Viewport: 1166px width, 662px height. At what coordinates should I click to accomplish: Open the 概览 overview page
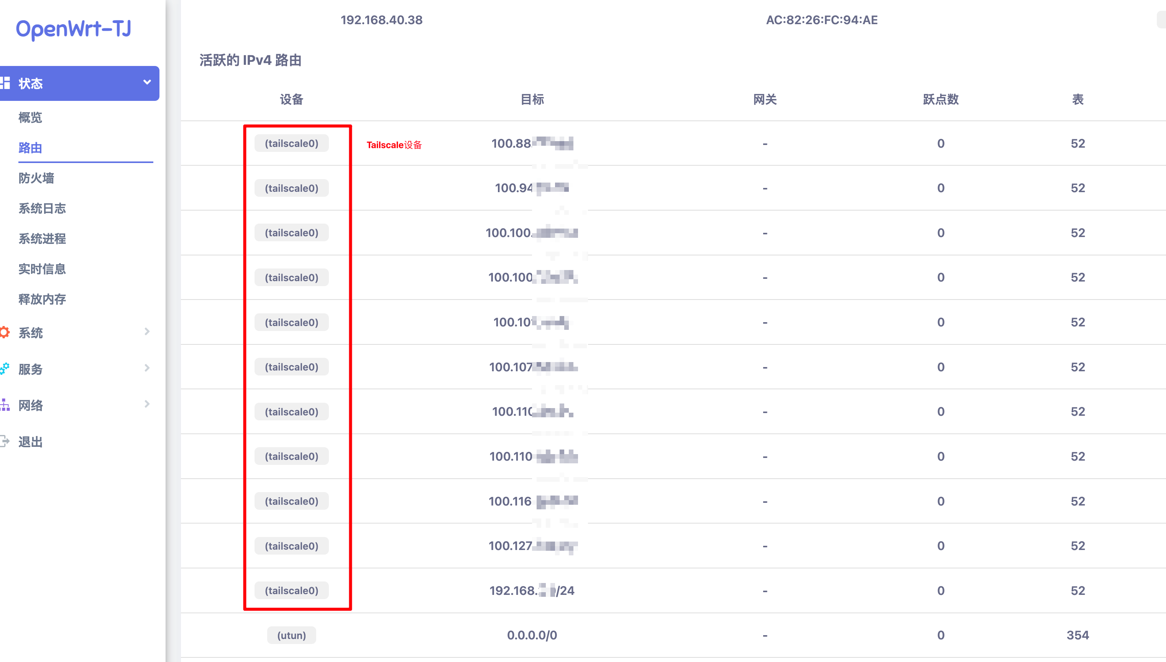[x=30, y=118]
